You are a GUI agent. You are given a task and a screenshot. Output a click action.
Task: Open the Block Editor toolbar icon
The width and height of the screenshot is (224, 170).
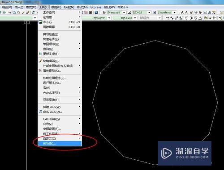(x=28, y=12)
